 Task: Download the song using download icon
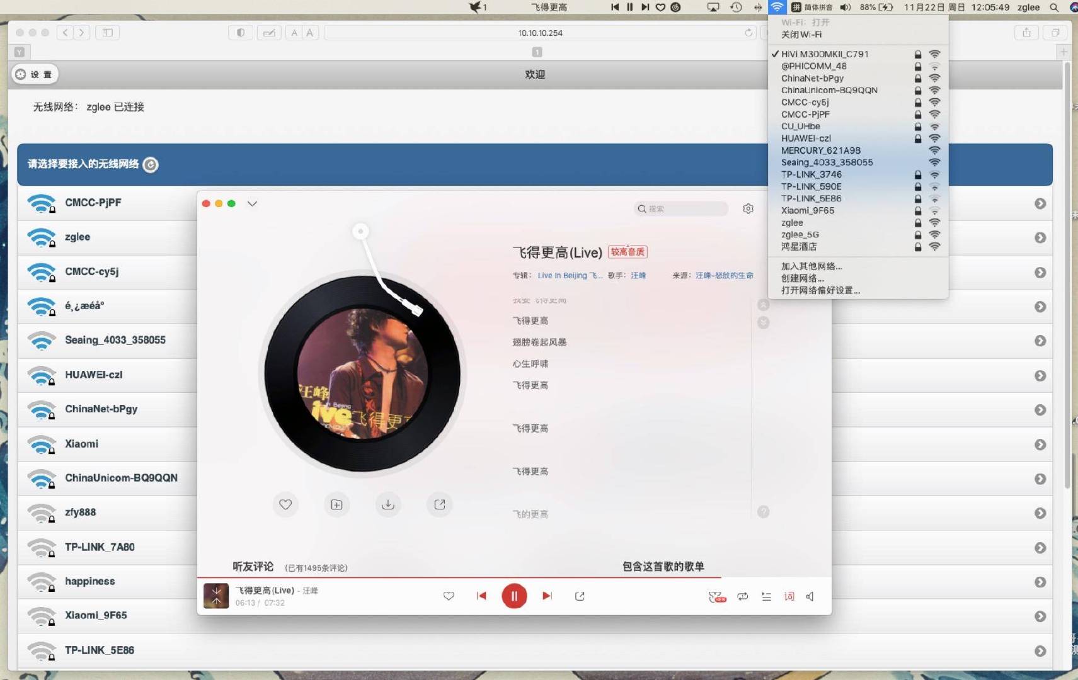coord(388,504)
